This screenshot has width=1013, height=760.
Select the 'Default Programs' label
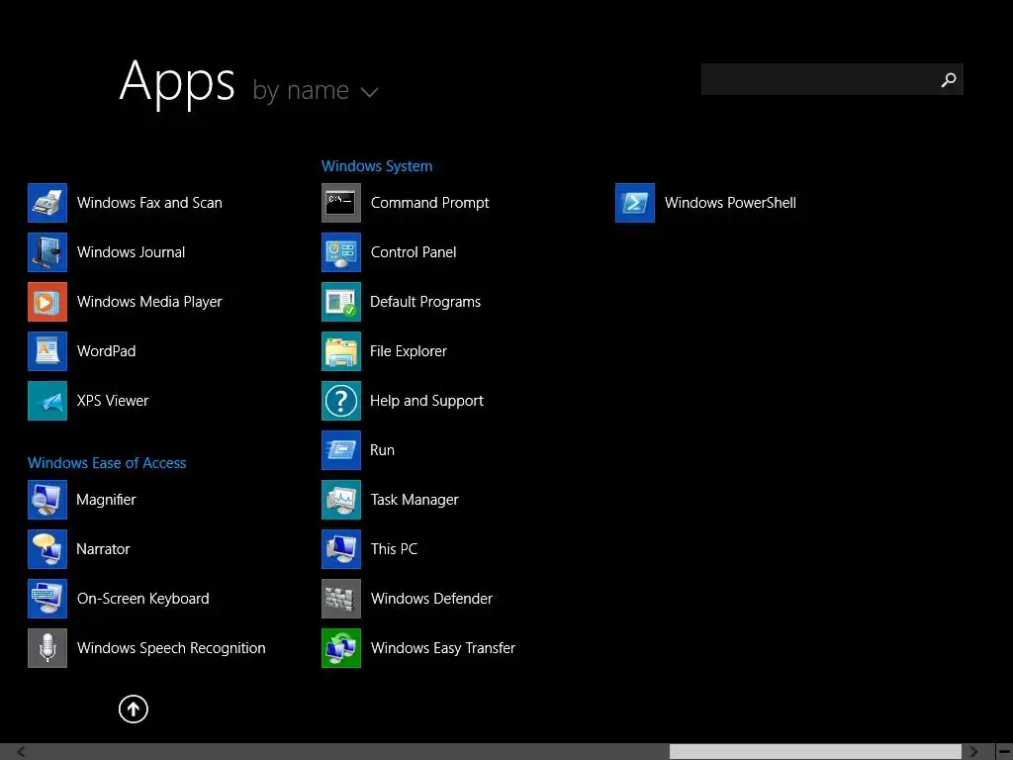point(425,302)
